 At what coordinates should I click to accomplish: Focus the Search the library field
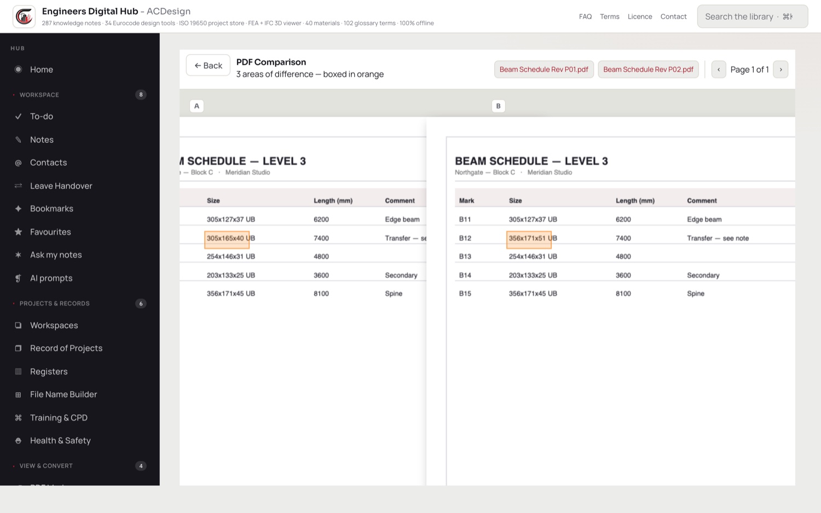752,16
